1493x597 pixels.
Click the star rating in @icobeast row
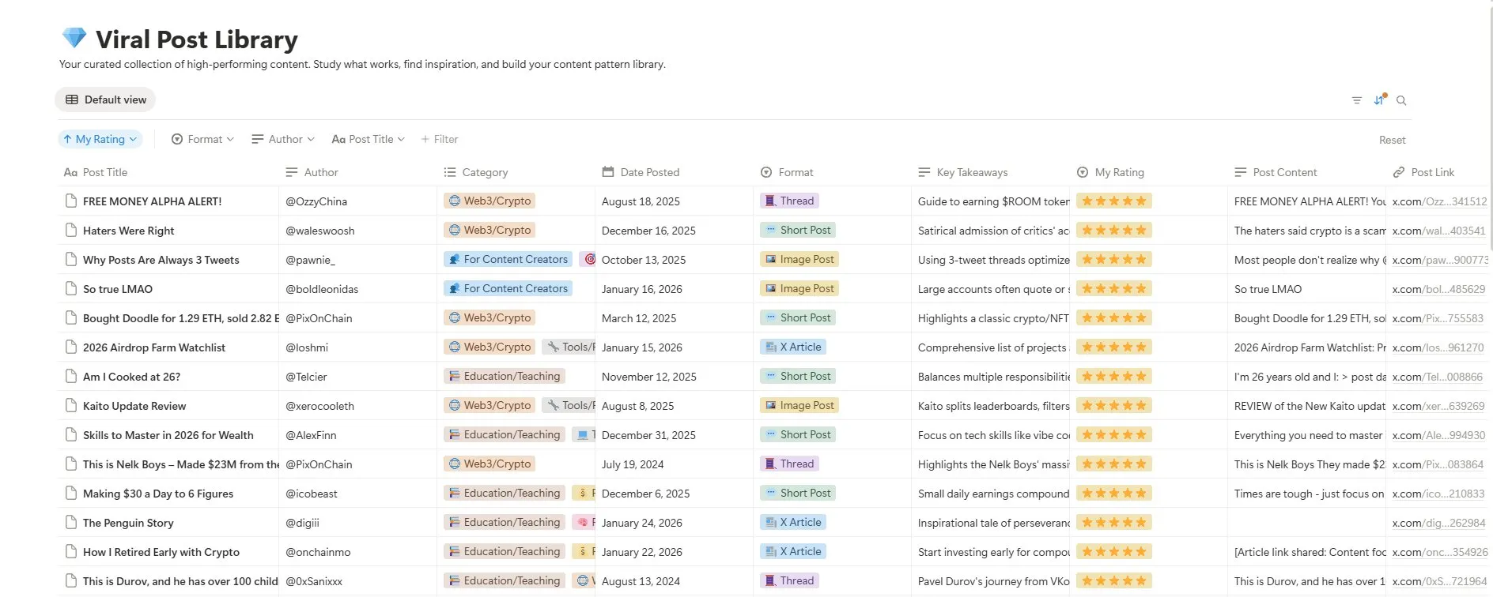coord(1113,493)
